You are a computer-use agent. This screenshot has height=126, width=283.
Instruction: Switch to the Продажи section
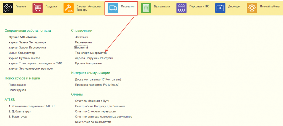tap(51, 6)
